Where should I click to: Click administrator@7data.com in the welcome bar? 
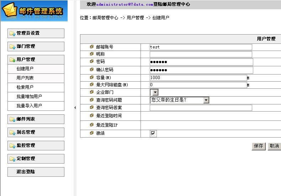point(124,5)
